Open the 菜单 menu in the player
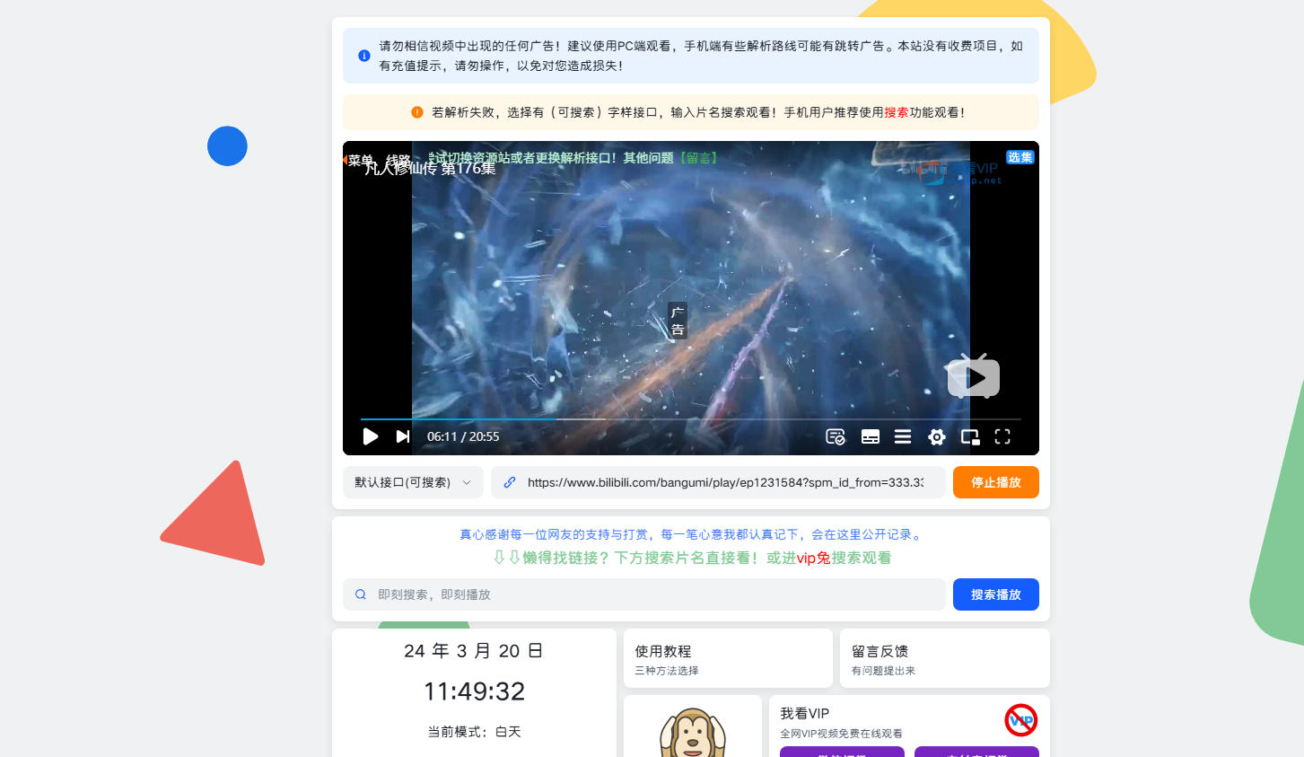Image resolution: width=1304 pixels, height=757 pixels. coord(361,158)
